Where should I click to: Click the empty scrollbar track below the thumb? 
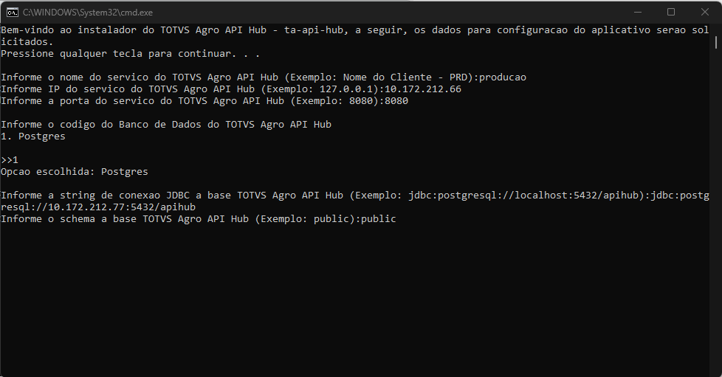click(716, 221)
